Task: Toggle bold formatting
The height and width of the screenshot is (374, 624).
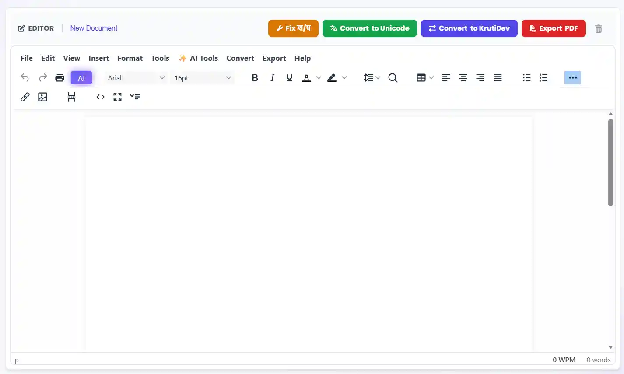Action: (x=255, y=78)
